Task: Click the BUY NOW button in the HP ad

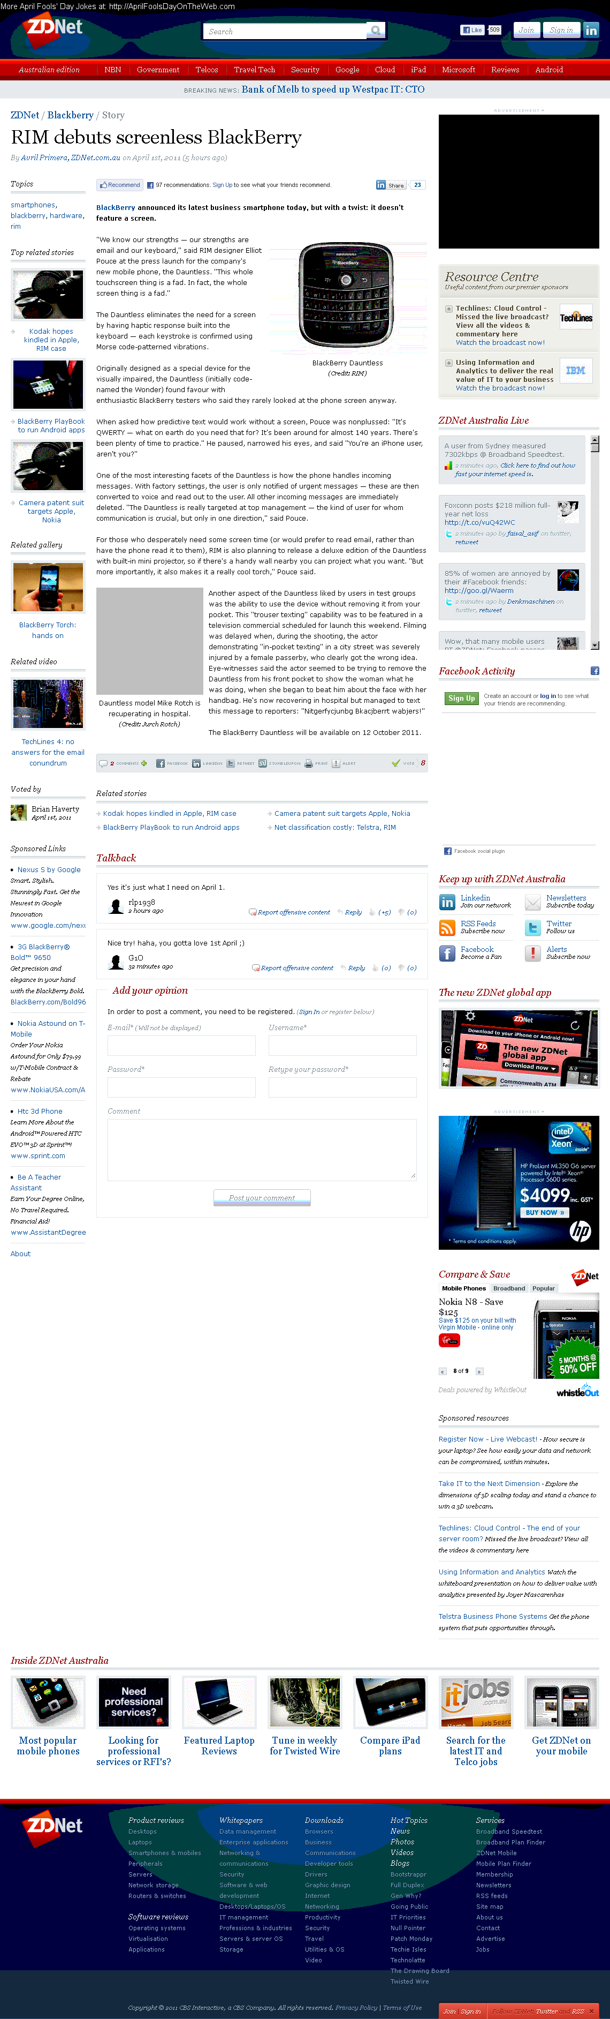Action: coord(544,1212)
